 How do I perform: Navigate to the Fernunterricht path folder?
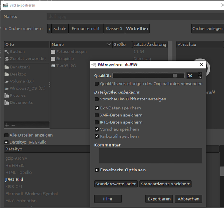(86, 28)
